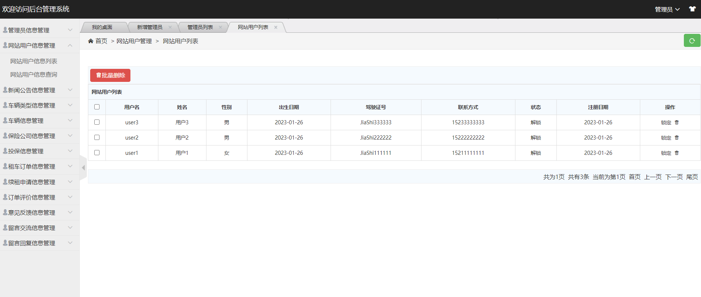
Task: Click phone number 15222222222
Action: click(468, 138)
